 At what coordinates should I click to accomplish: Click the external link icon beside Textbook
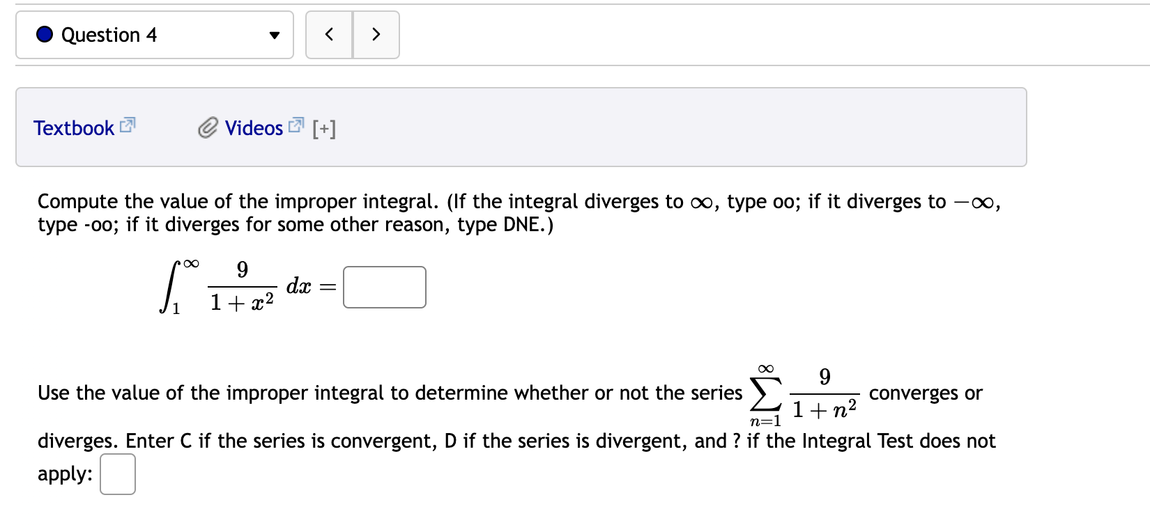coord(127,125)
